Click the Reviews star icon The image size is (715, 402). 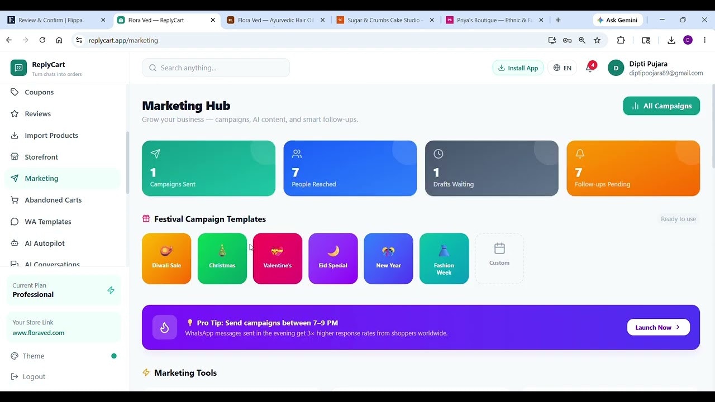point(15,114)
